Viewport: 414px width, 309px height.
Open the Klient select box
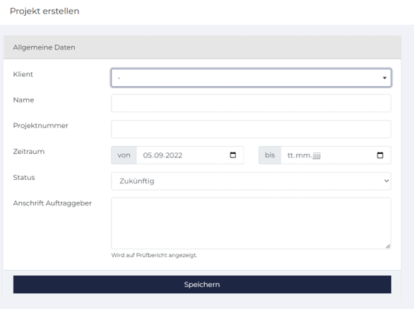tap(251, 78)
